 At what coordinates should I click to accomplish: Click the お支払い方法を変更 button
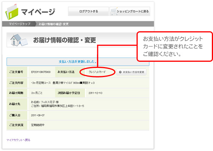click(x=131, y=72)
